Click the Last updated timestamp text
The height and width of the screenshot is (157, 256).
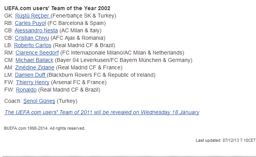click(x=226, y=141)
